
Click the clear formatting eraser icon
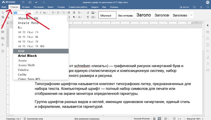pyautogui.click(x=88, y=13)
